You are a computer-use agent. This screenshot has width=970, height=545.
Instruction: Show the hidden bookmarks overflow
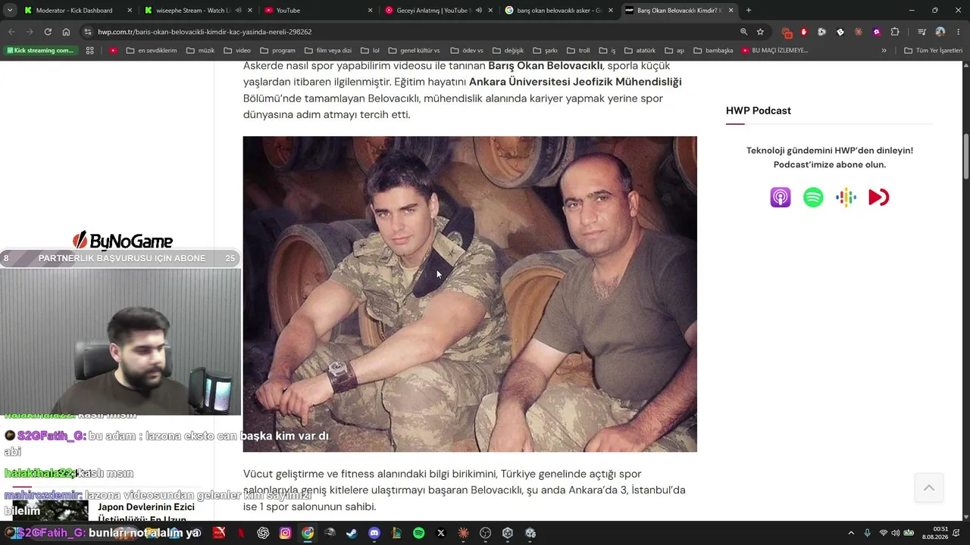point(884,51)
